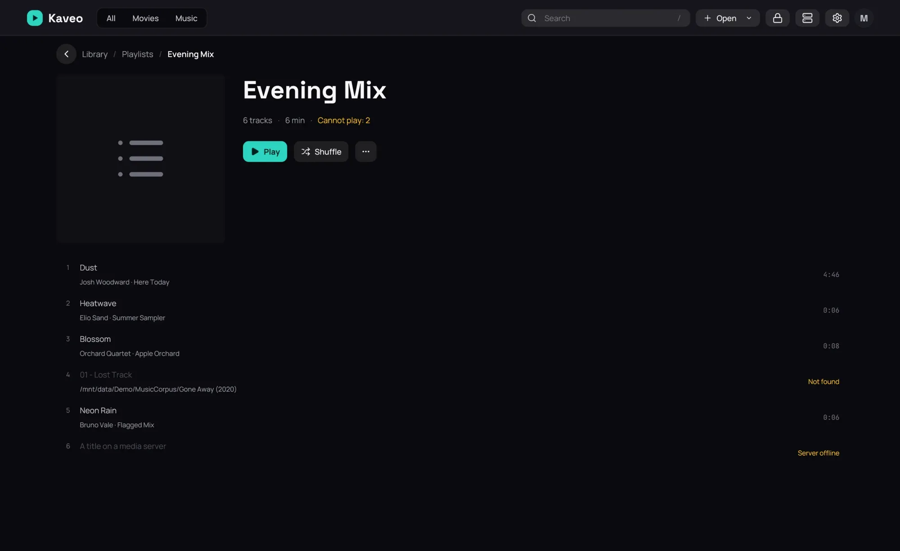900x551 pixels.
Task: Click the Cannot play: 2 warning
Action: click(x=343, y=120)
